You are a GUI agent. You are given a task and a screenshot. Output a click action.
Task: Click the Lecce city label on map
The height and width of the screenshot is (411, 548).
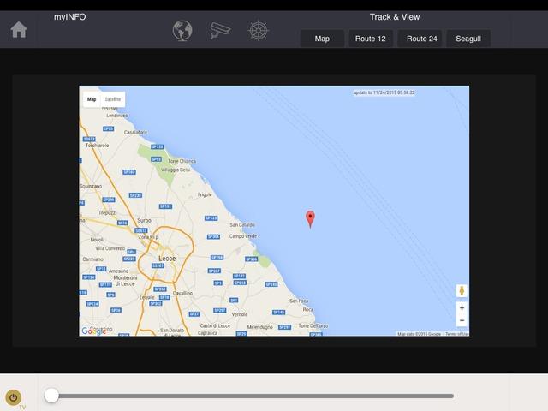click(x=165, y=256)
